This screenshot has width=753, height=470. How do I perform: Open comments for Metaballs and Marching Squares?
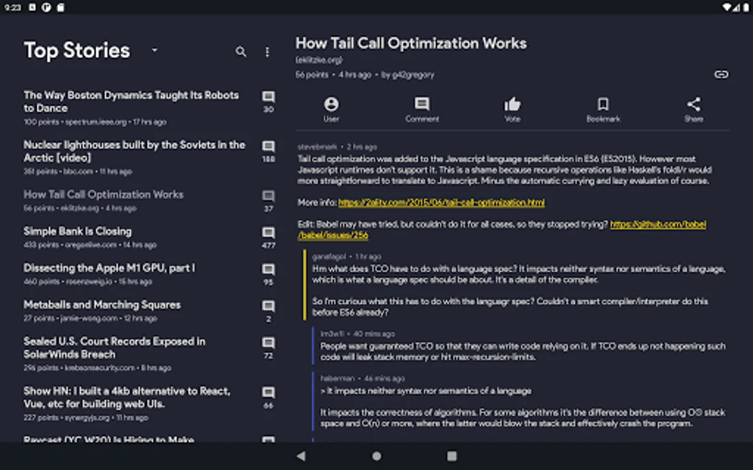coord(268,310)
